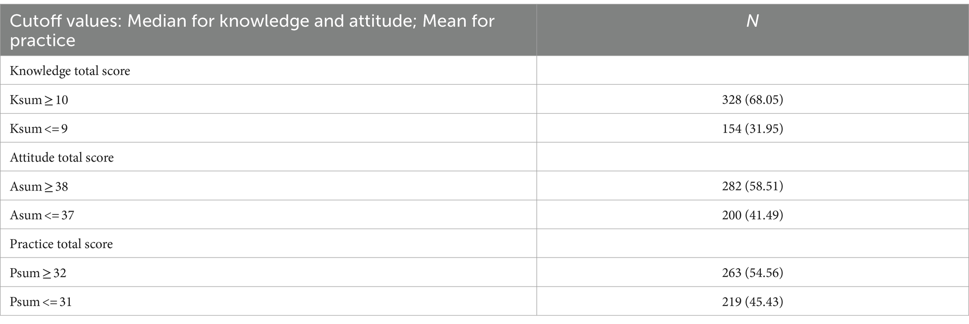Click the value 263 (54.56)
The height and width of the screenshot is (324, 969).
(752, 273)
